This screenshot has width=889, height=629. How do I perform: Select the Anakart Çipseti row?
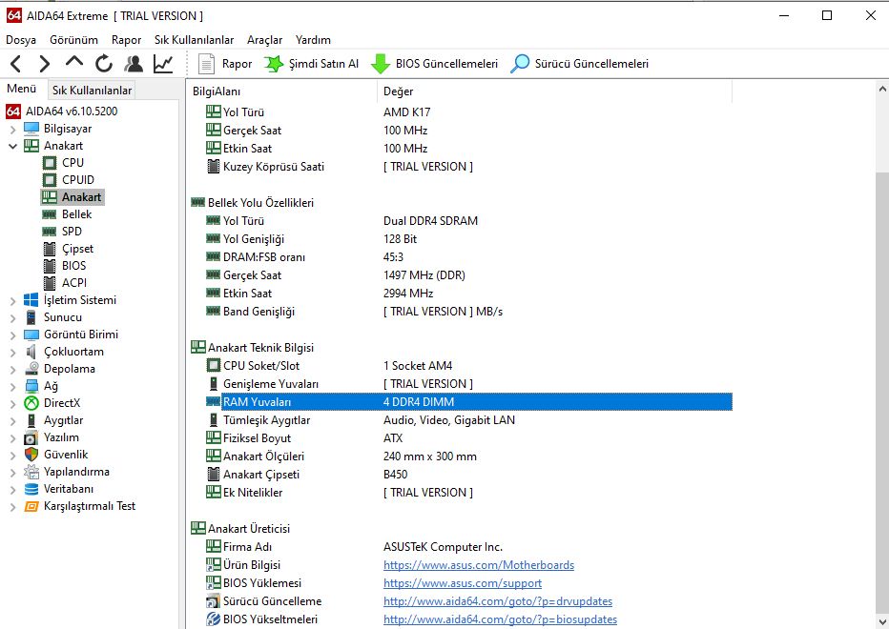tap(469, 475)
